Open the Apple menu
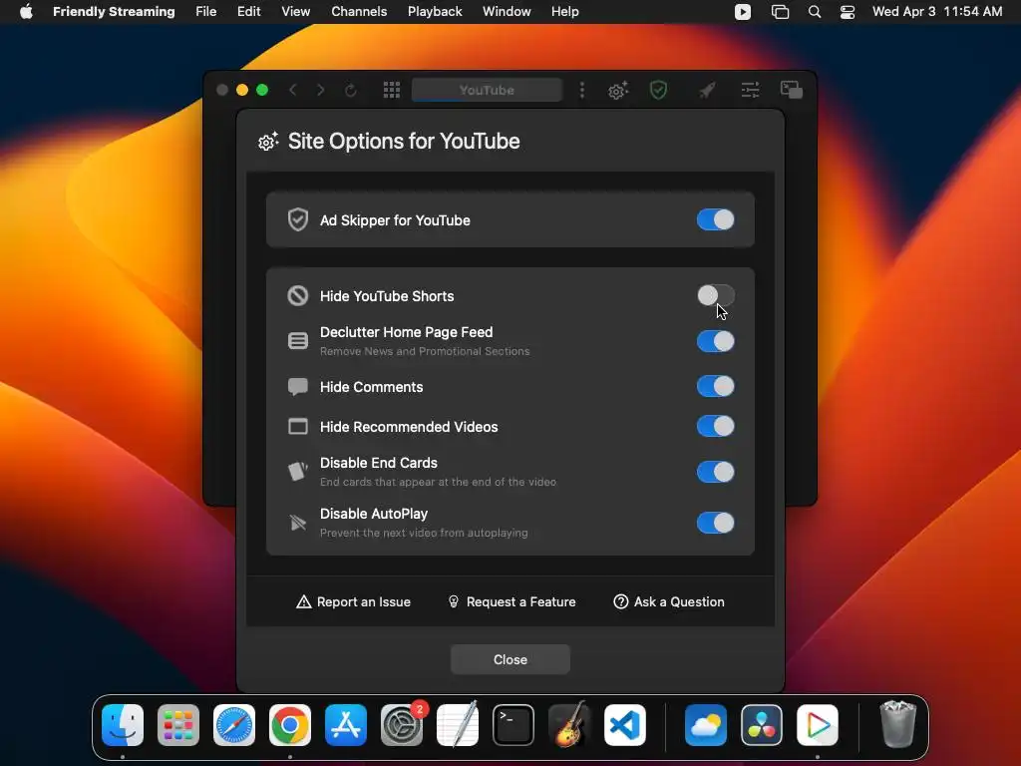This screenshot has height=766, width=1021. click(26, 11)
